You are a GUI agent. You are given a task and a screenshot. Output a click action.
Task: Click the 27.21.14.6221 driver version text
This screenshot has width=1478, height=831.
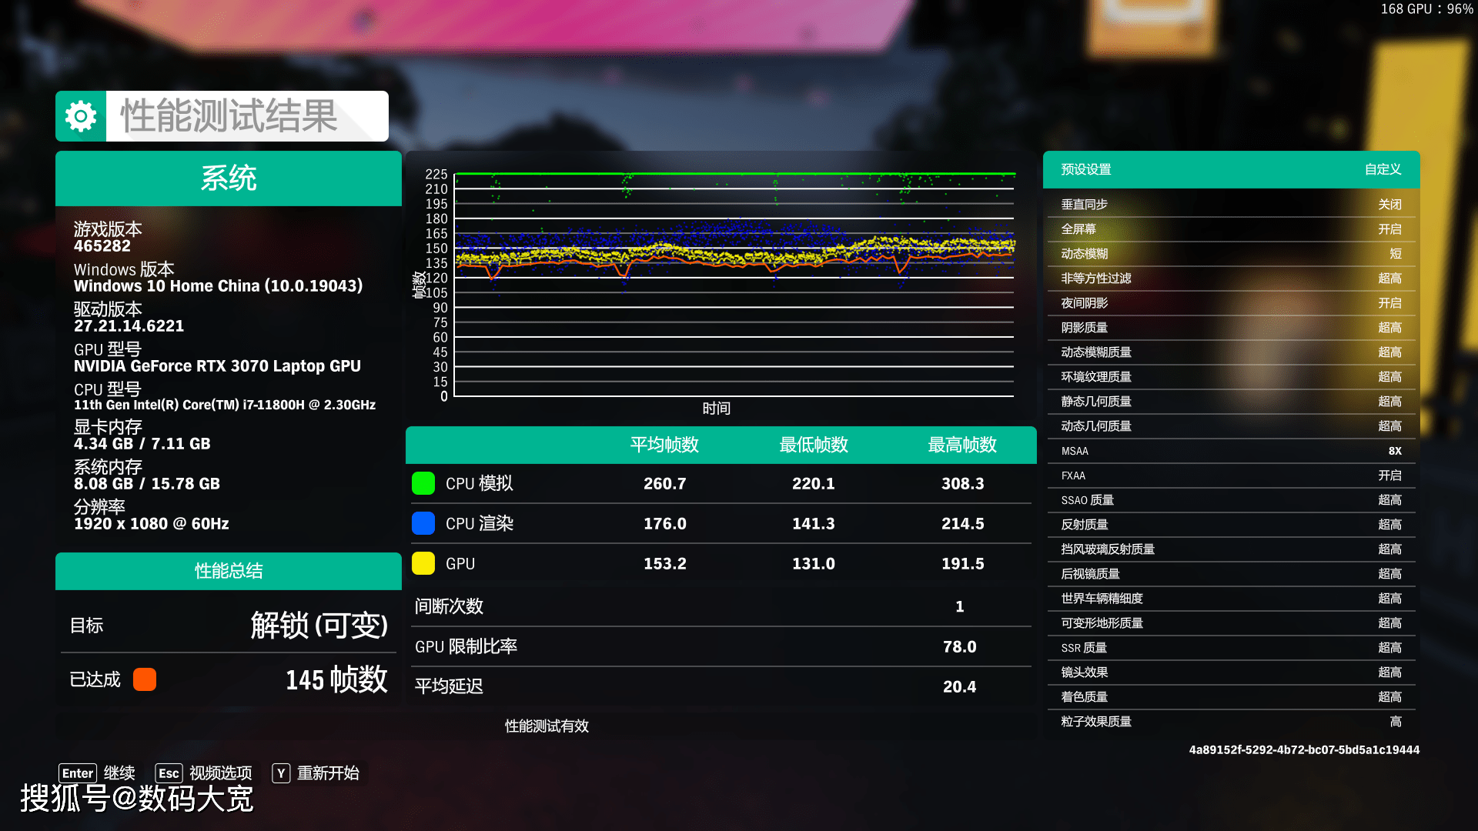tap(129, 326)
